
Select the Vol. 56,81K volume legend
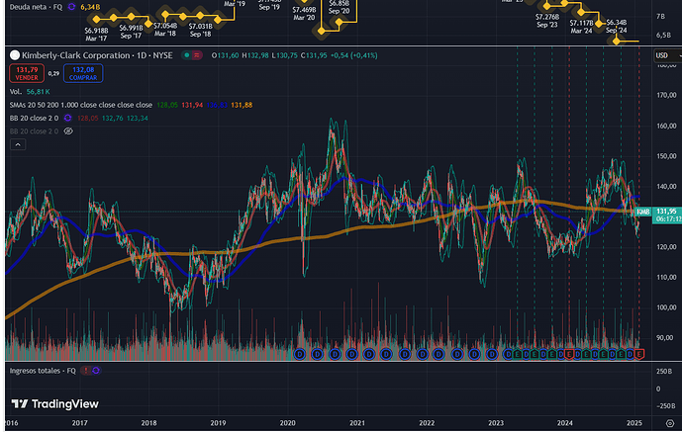(30, 92)
